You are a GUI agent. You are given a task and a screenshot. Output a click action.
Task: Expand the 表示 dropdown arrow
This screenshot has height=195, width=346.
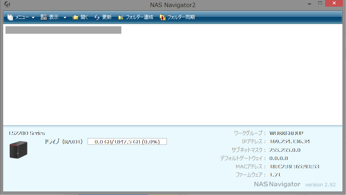[x=65, y=18]
